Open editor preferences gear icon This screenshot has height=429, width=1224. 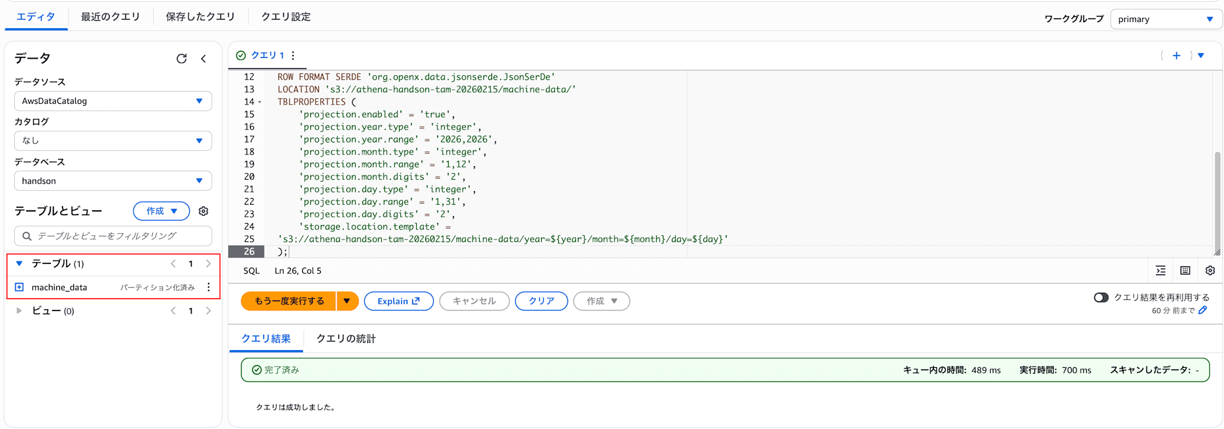click(1210, 271)
